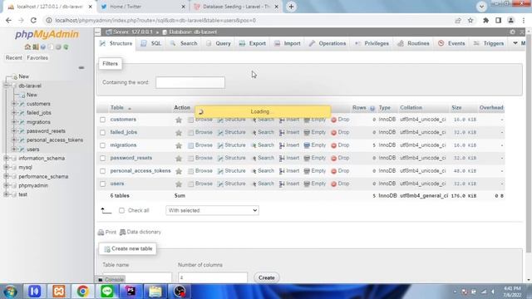Image resolution: width=532 pixels, height=299 pixels.
Task: Click the browser address bar URL
Action: click(155, 20)
